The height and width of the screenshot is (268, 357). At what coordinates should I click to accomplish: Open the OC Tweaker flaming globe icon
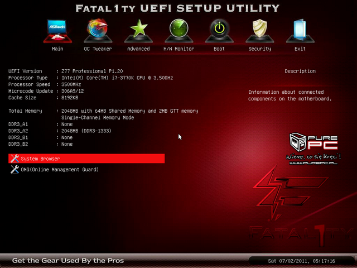(x=98, y=31)
